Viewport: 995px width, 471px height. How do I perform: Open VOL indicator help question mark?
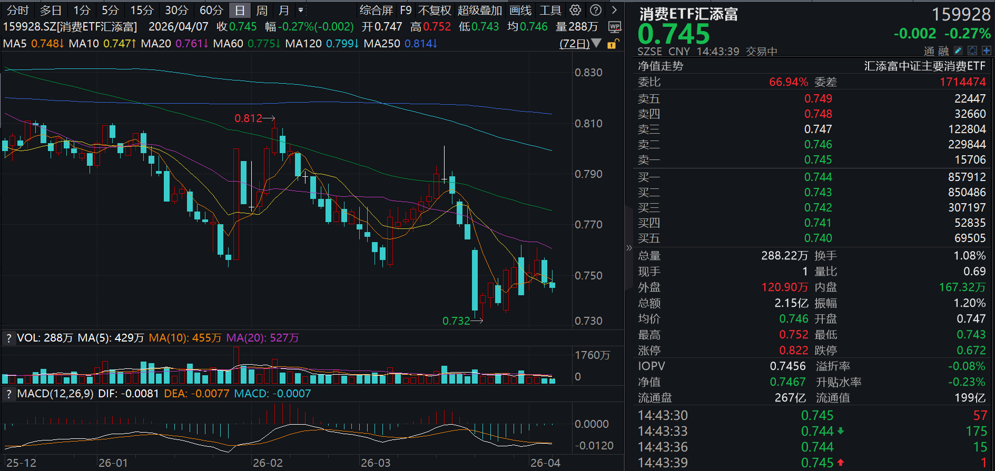coord(8,338)
